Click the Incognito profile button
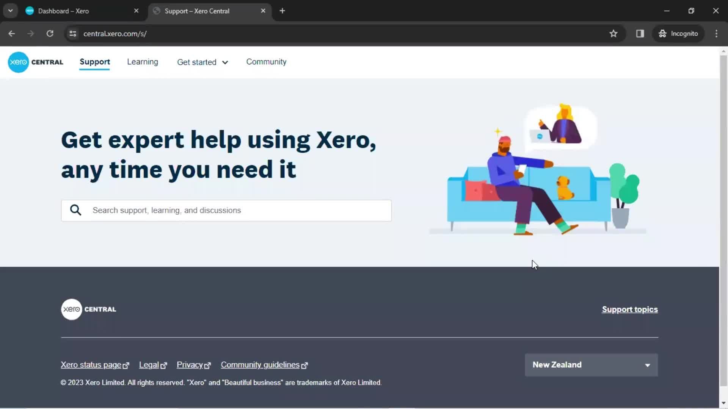The height and width of the screenshot is (409, 728). tap(678, 34)
